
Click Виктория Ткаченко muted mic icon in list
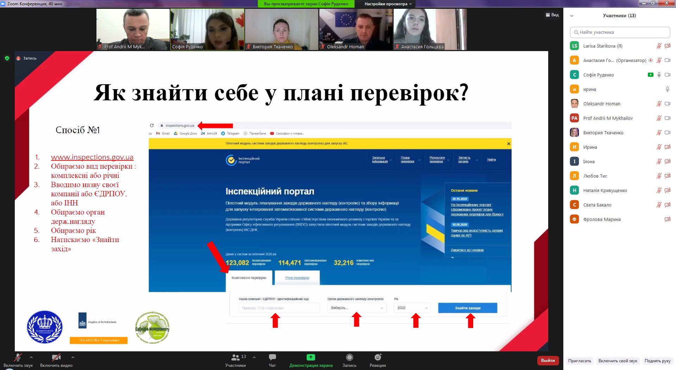coord(659,132)
